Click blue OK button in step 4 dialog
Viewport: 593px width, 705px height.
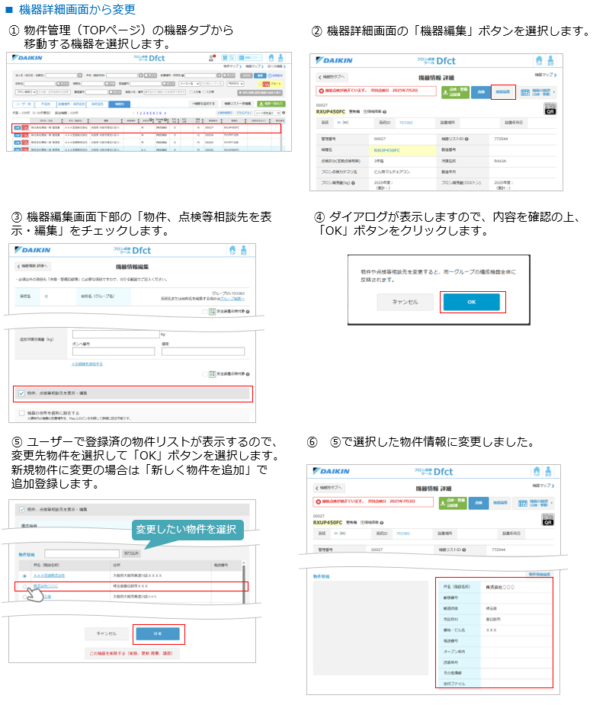[x=471, y=302]
